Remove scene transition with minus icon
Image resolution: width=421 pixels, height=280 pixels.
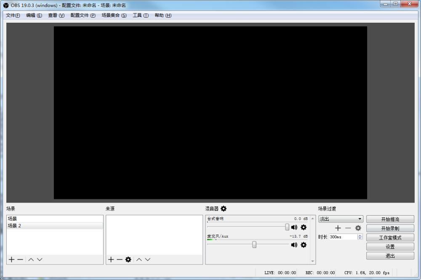click(x=348, y=228)
